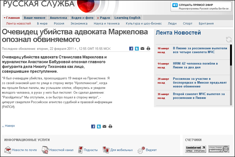
Task: Open the Learning English tab
Action: pyautogui.click(x=127, y=18)
